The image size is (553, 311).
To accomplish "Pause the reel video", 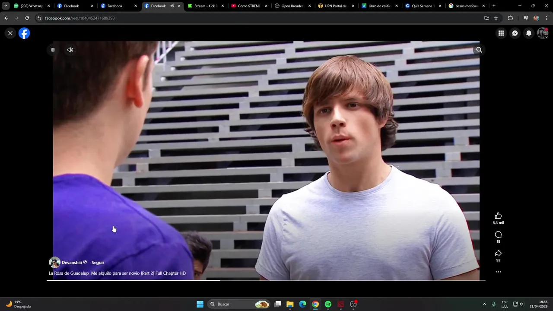I will tap(53, 50).
